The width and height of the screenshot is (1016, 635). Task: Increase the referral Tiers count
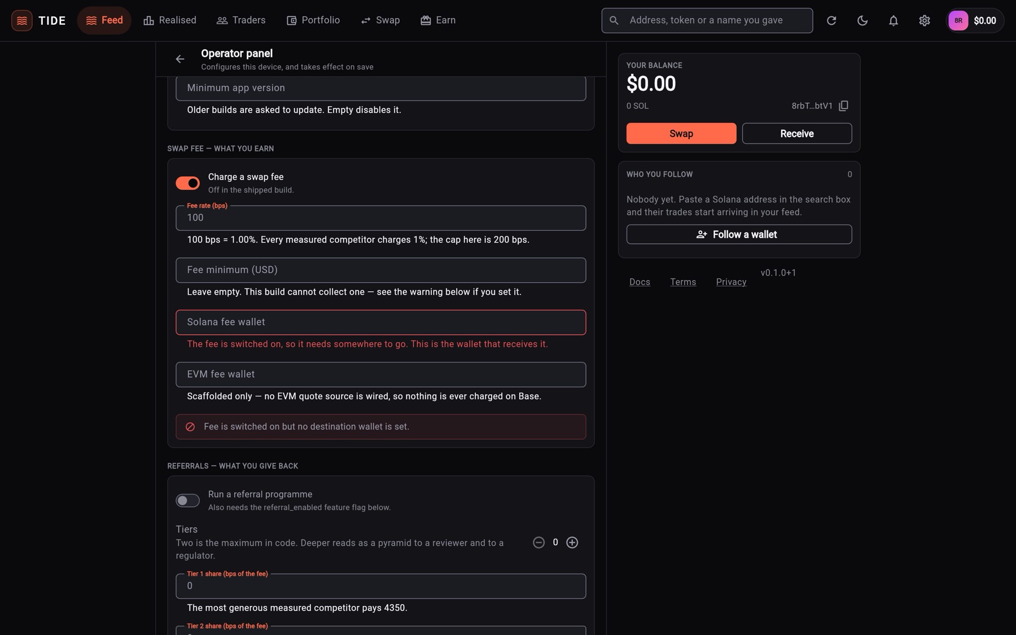coord(572,542)
